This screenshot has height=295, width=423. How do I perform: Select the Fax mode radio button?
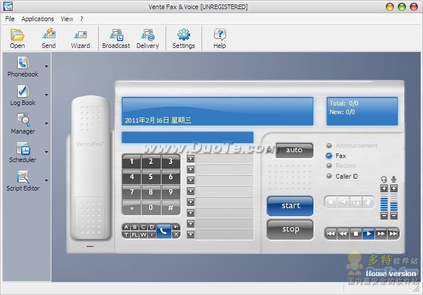(329, 156)
